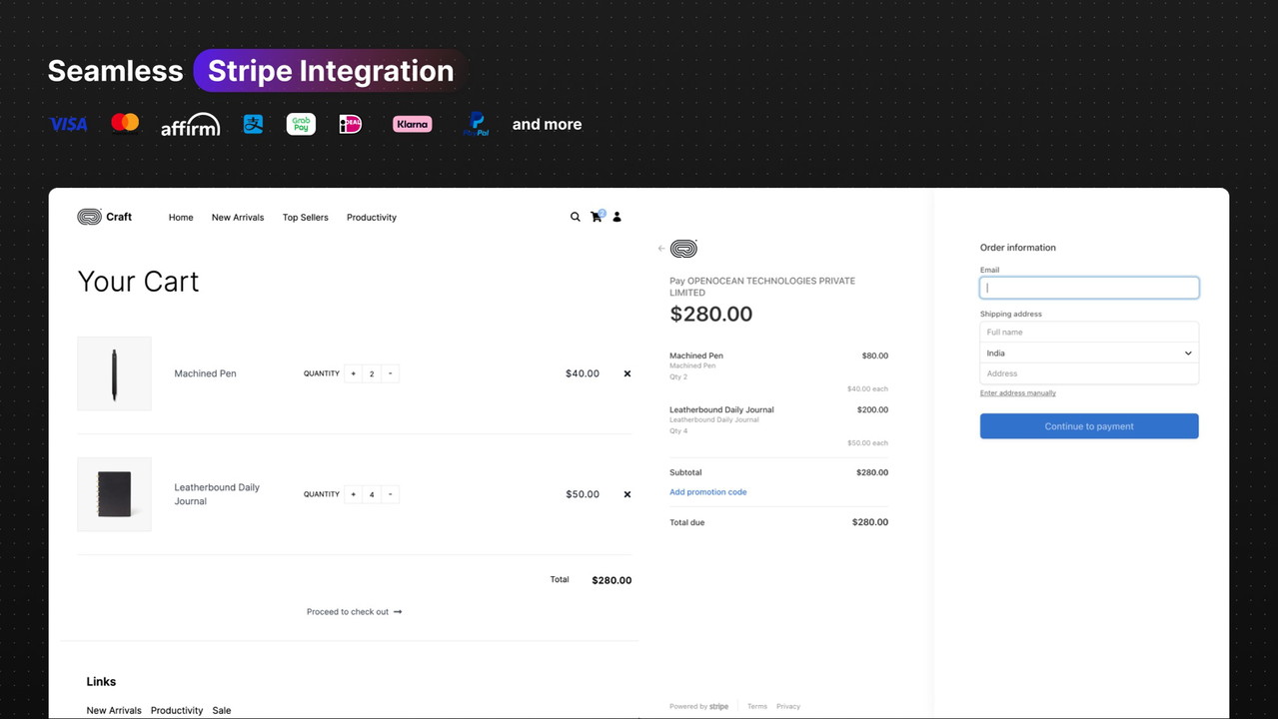Click Proceed to check out link

tap(354, 612)
